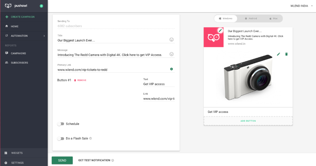316x166 pixels.
Task: Click Get VIP access preview button
Action: (x=248, y=112)
